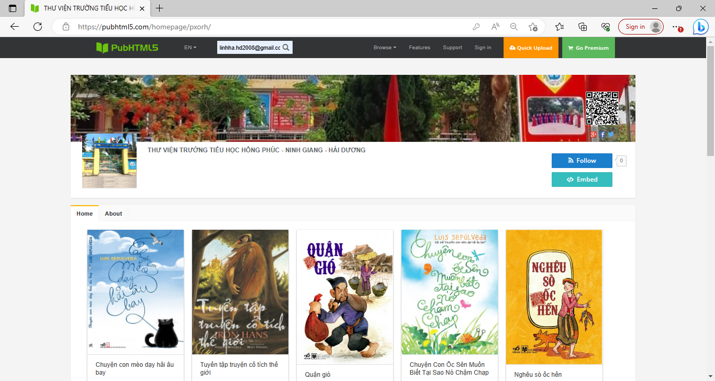Click the Quận gió title text
715x381 pixels.
pos(318,375)
